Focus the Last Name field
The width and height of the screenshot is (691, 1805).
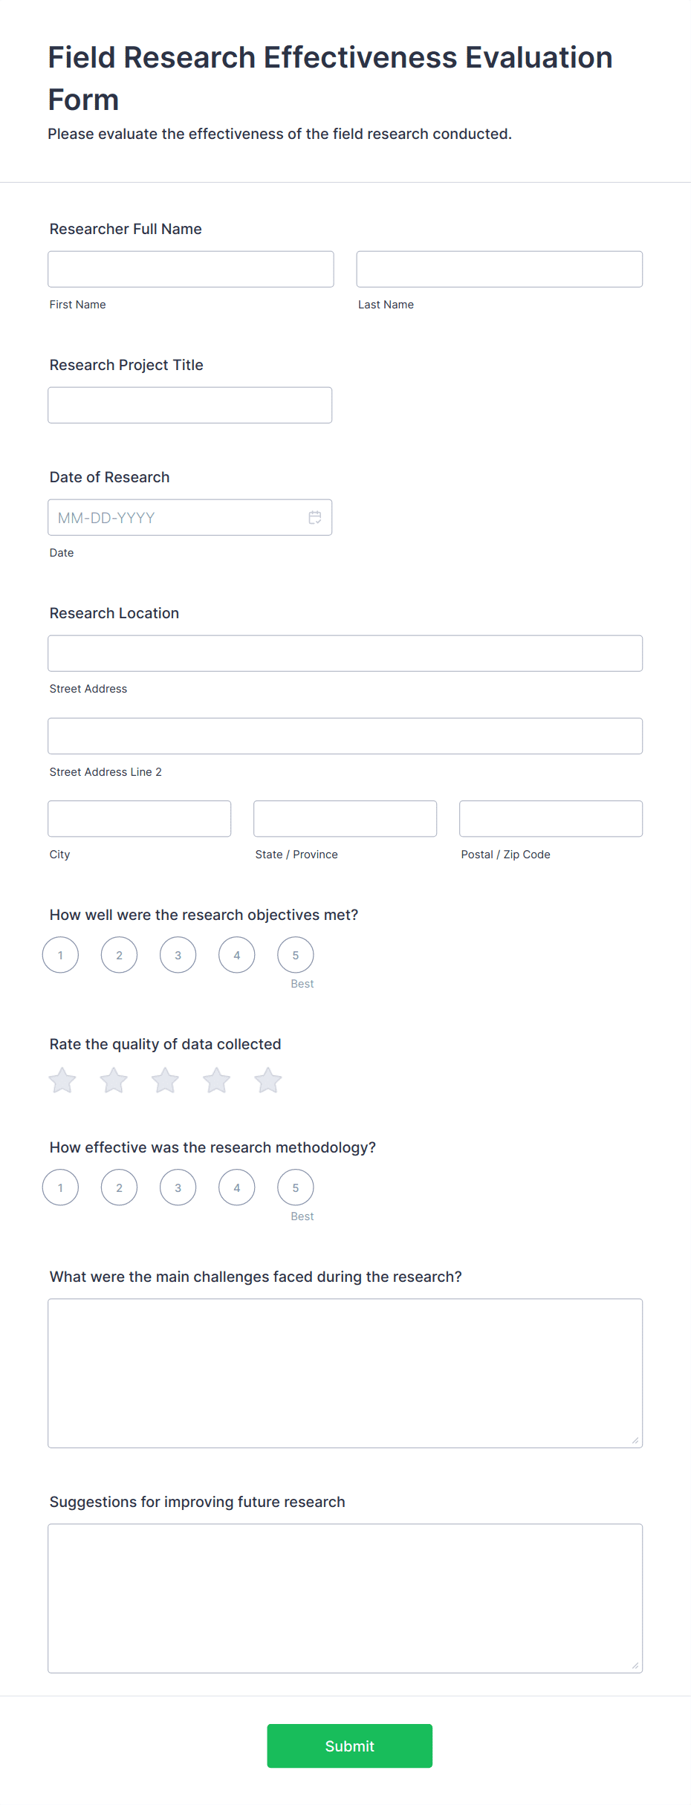pos(499,269)
